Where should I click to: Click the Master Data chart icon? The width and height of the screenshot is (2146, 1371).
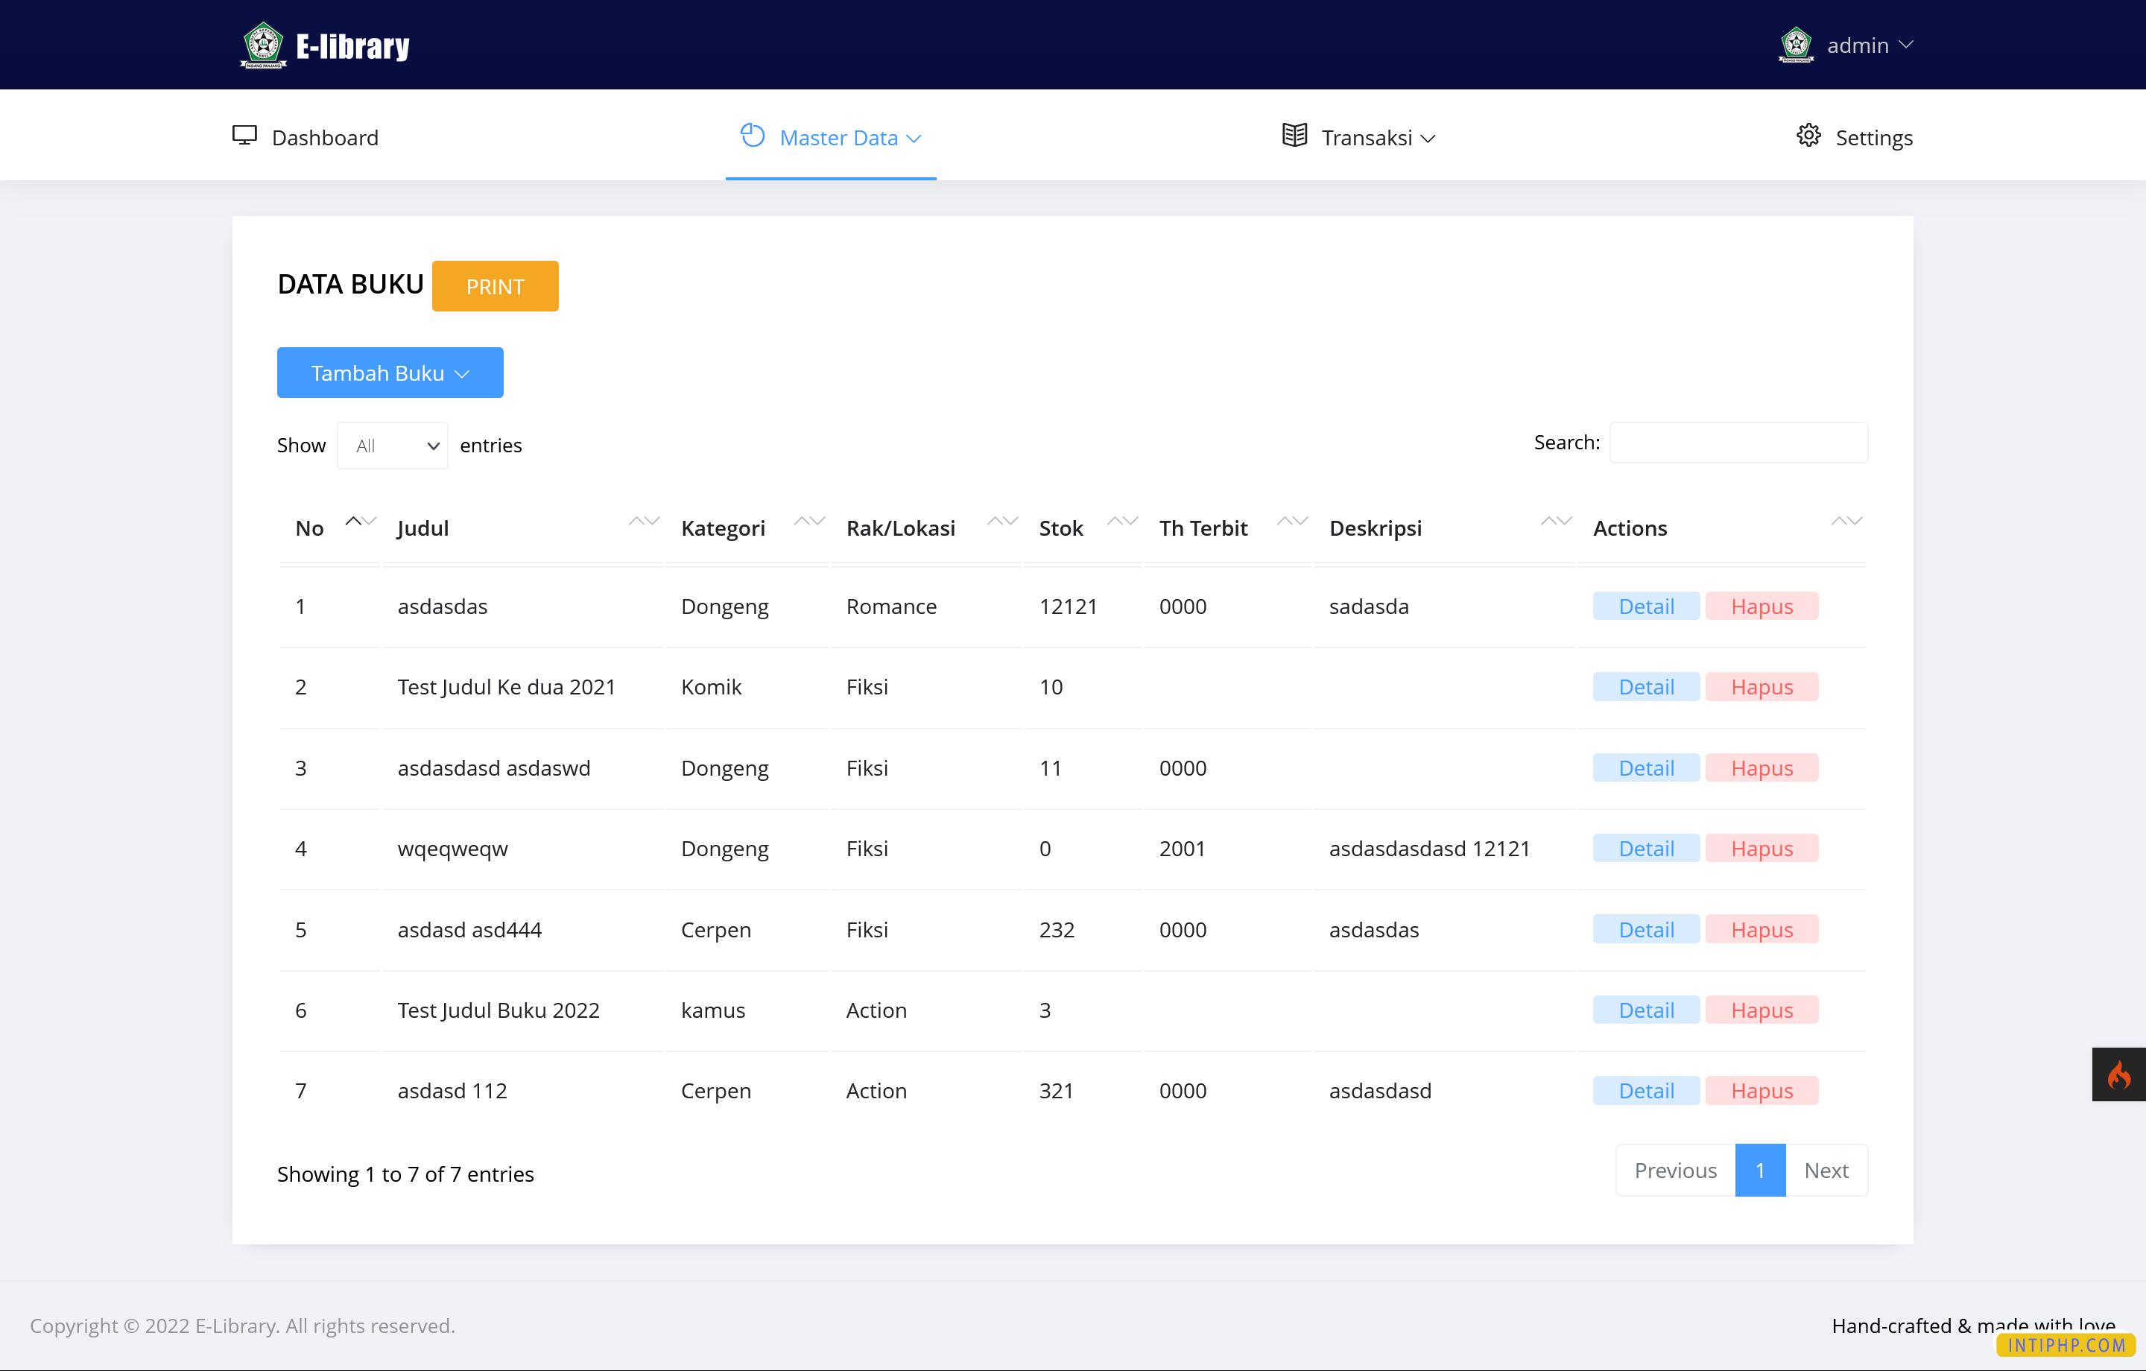click(x=752, y=136)
